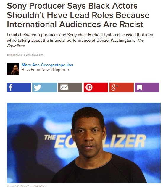Image resolution: width=163 pixels, height=187 pixels.
Task: Share on Google+ with the g+ icon
Action: point(121,87)
